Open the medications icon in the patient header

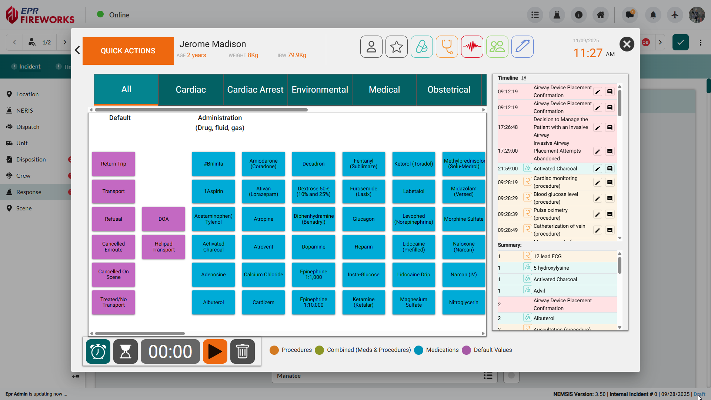tap(421, 47)
